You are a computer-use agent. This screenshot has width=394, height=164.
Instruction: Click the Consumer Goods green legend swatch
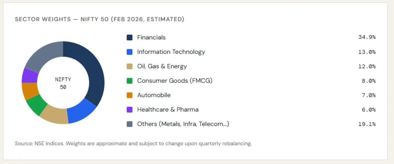coord(130,81)
